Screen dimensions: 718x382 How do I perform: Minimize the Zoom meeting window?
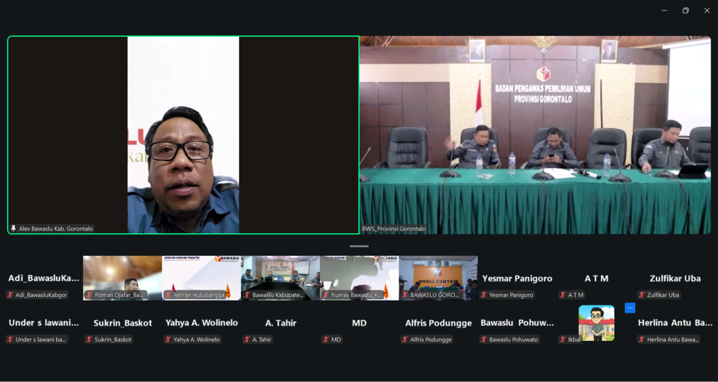[664, 10]
